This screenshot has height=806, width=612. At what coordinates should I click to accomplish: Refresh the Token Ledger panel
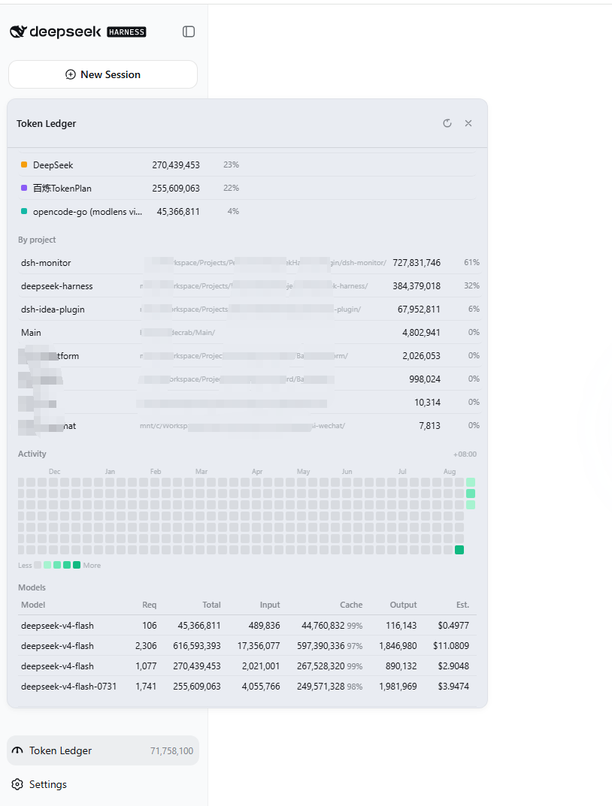click(x=447, y=123)
